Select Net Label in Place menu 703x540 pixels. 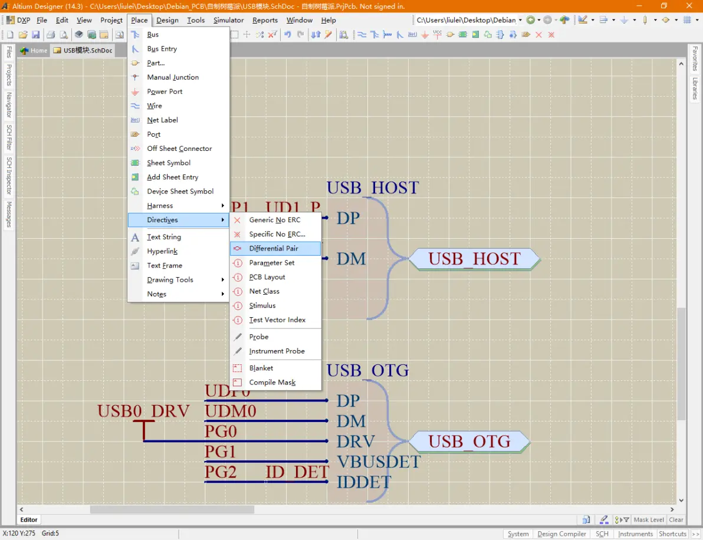(179, 120)
